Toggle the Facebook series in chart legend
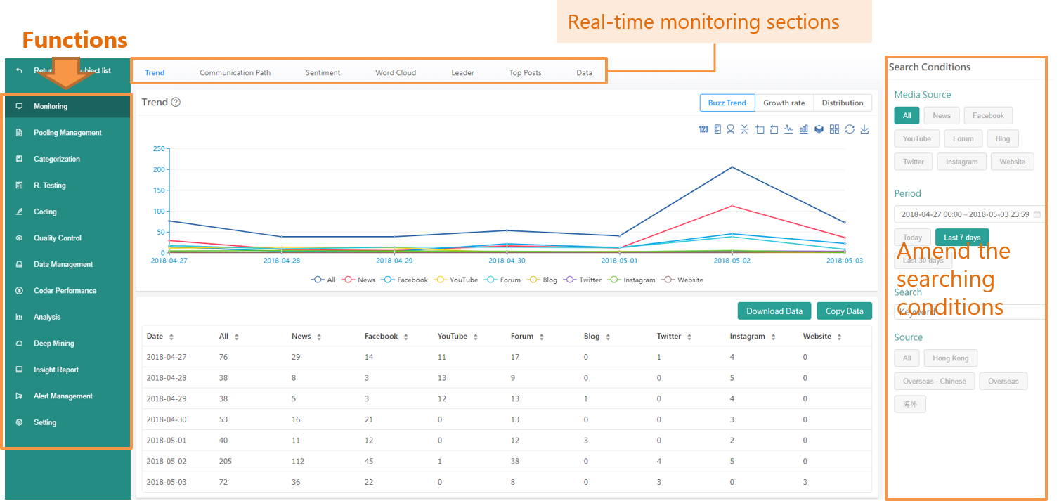The height and width of the screenshot is (501, 1059). point(405,280)
